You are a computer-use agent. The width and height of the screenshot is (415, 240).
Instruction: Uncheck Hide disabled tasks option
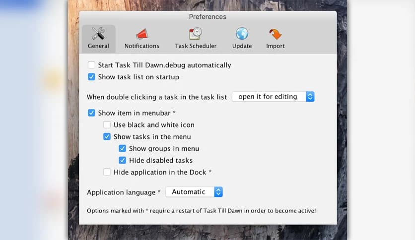tap(123, 160)
